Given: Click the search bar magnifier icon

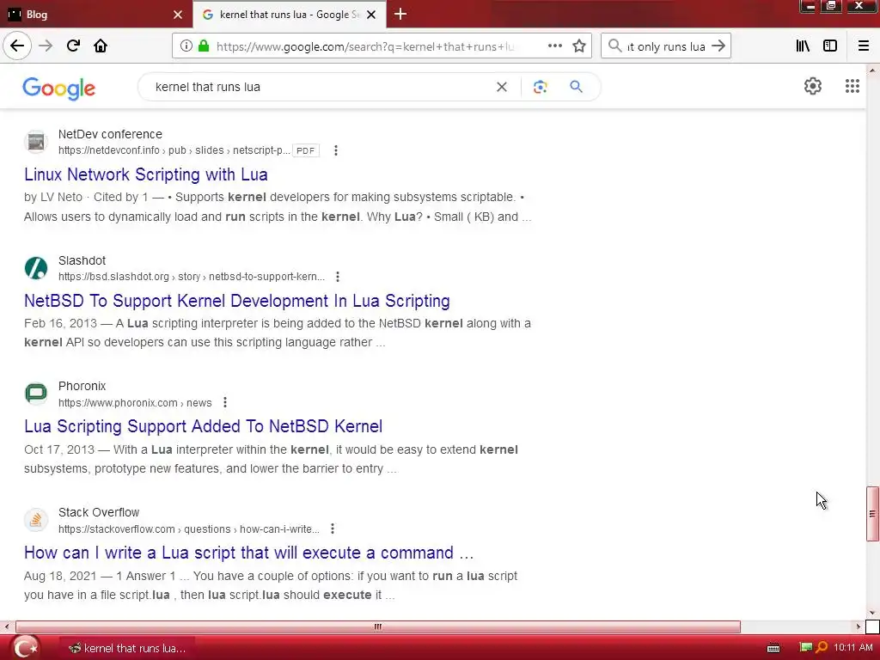Looking at the screenshot, I should (x=615, y=46).
